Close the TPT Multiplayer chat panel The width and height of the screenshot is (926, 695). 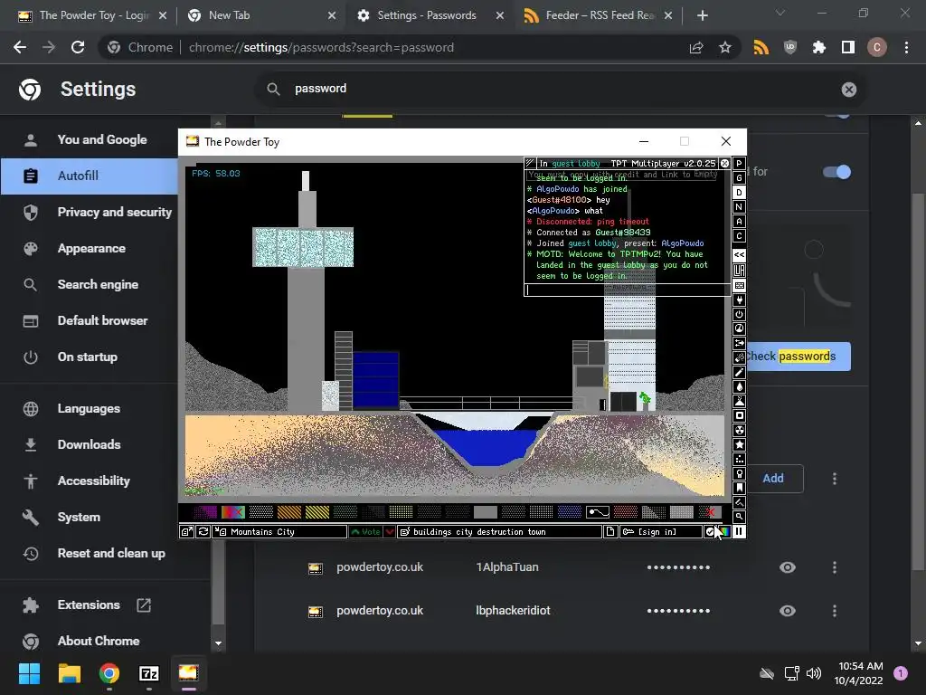(724, 163)
